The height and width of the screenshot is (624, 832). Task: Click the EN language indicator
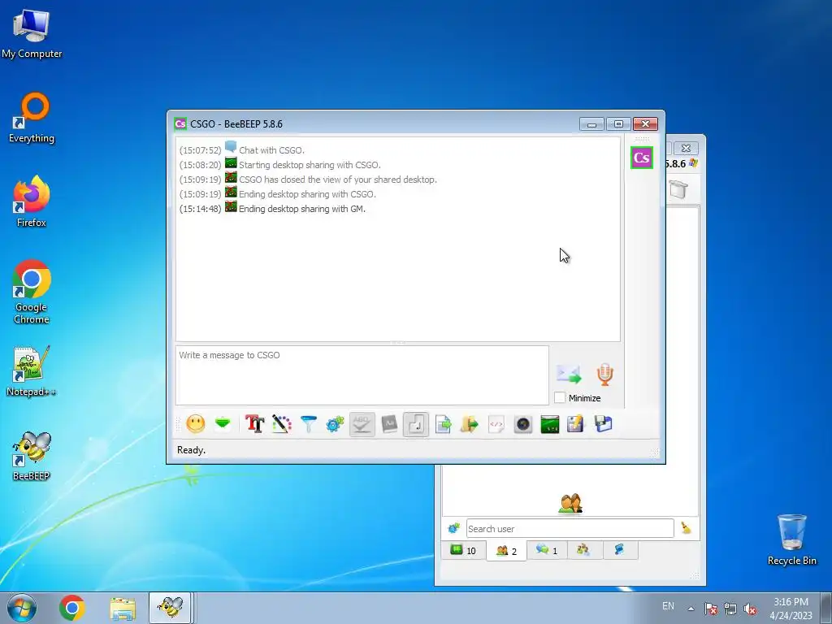coord(668,606)
